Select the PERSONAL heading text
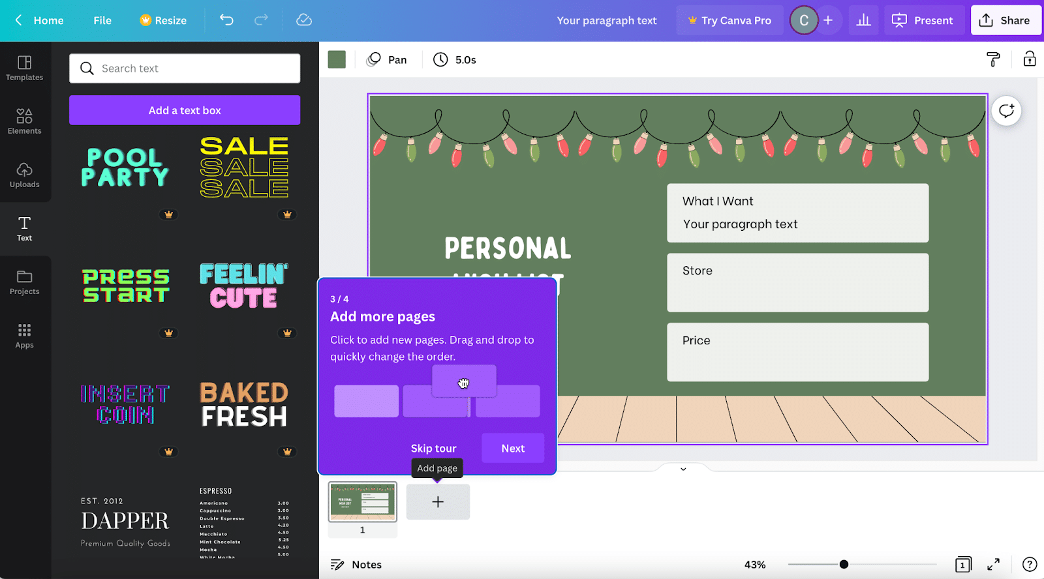The height and width of the screenshot is (579, 1044). tap(508, 248)
